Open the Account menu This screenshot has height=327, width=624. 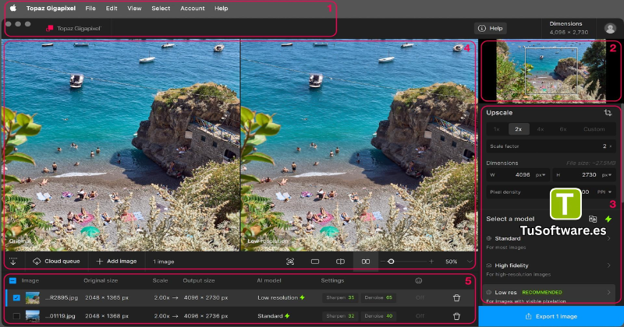coord(193,8)
